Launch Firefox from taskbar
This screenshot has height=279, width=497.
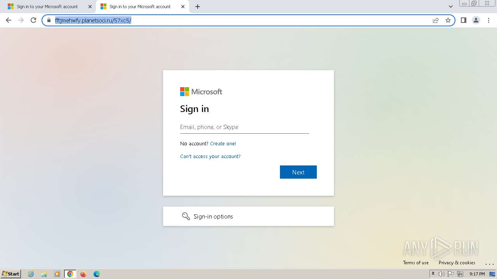point(83,274)
